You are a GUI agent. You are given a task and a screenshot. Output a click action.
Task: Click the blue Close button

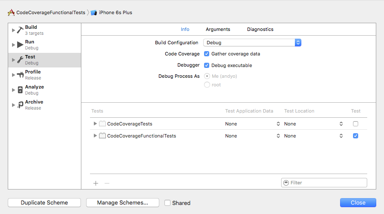(x=358, y=202)
